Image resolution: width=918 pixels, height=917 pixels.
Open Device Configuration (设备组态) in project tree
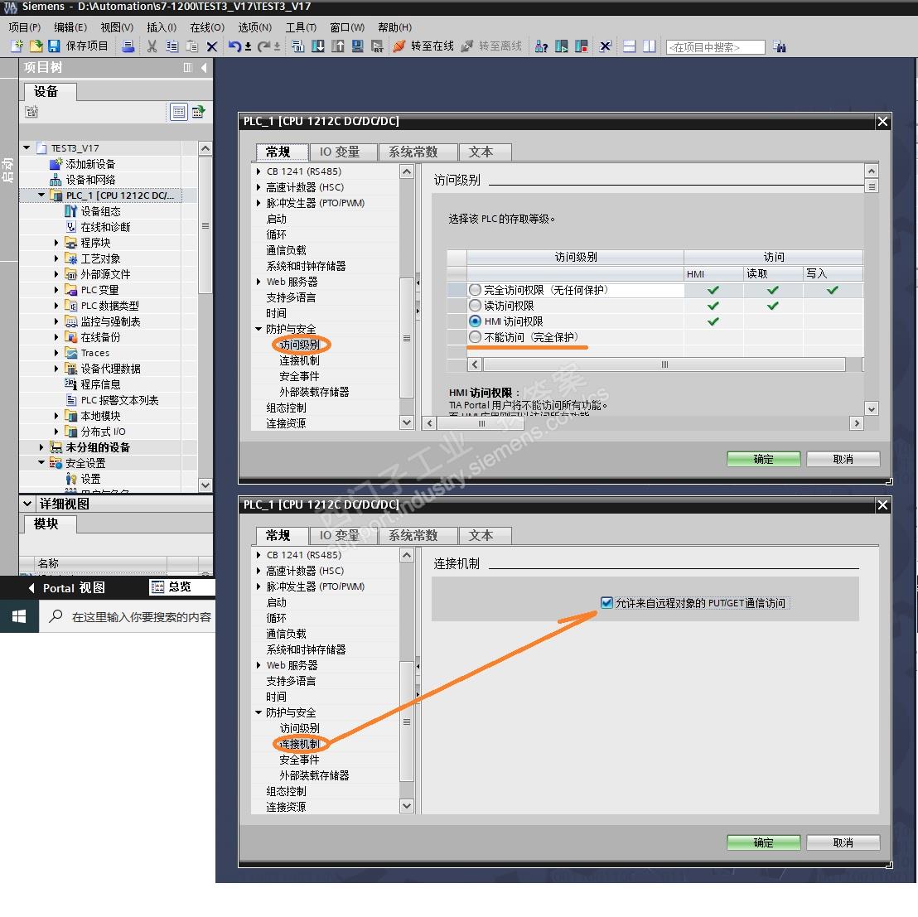(99, 211)
